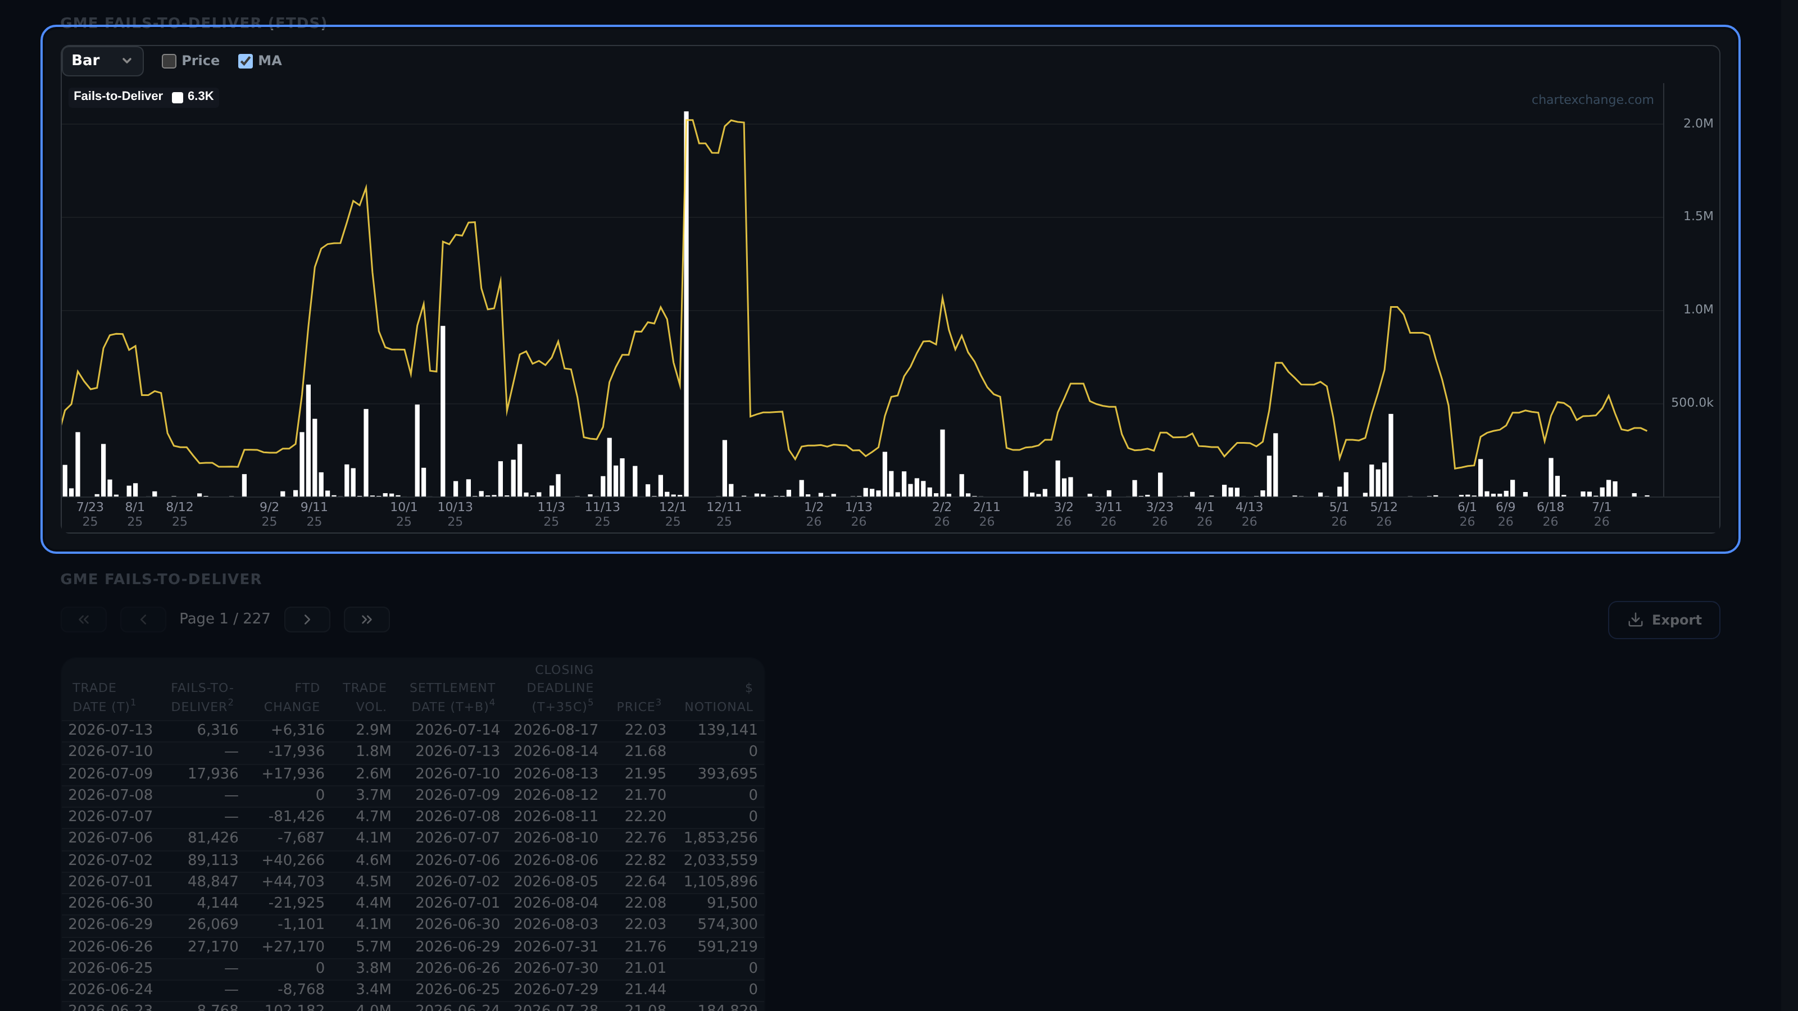Click the +17,936 FTD change cell
Screen dimensions: 1798x1011
pyautogui.click(x=293, y=773)
